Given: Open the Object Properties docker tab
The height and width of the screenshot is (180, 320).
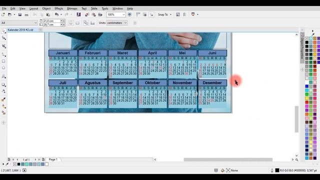Looking at the screenshot, I should coord(302,48).
